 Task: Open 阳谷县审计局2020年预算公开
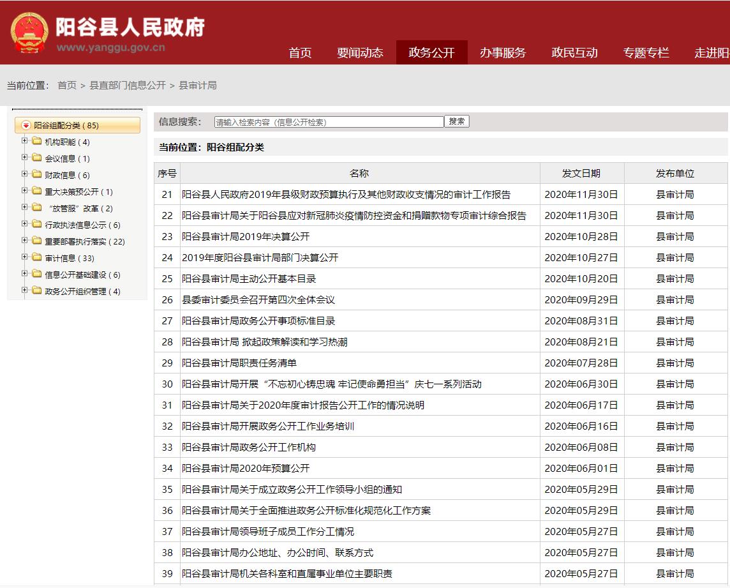245,468
